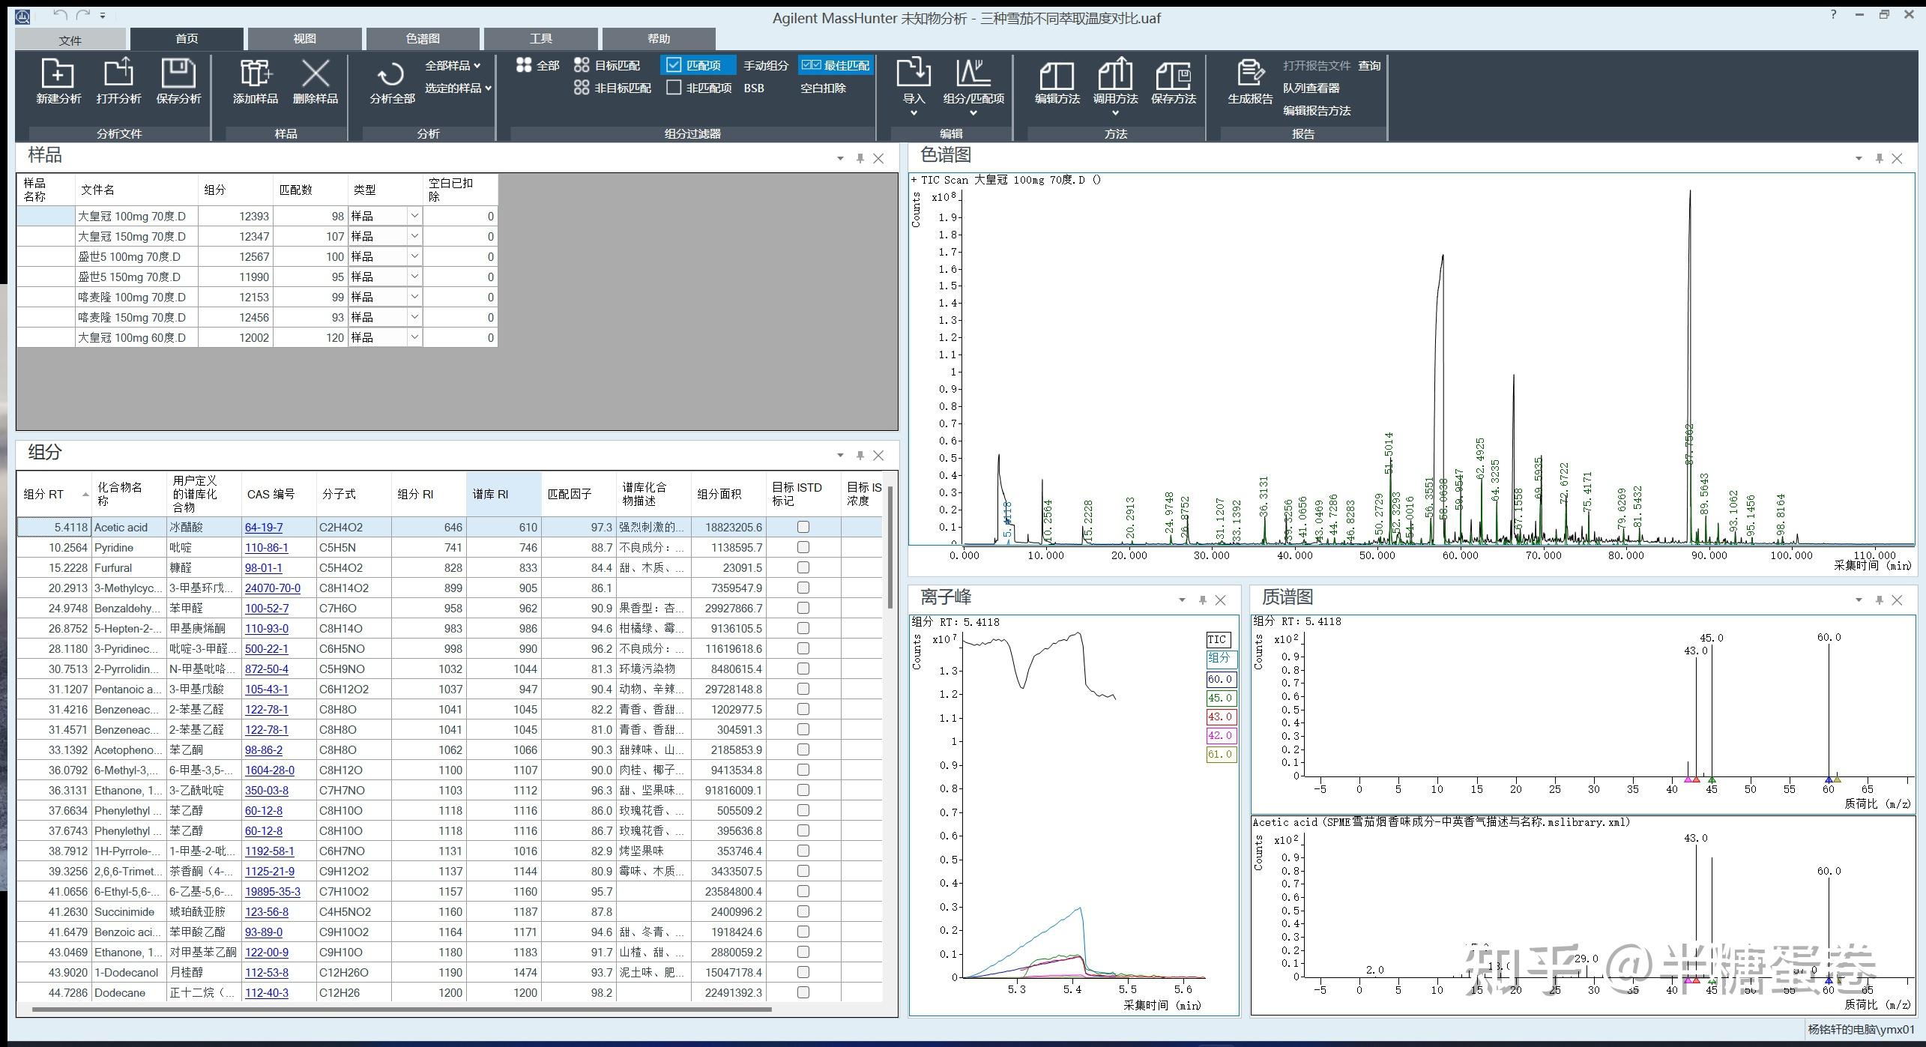Toggle the 匹配项 (Matched) checkbox filter
Image resolution: width=1926 pixels, height=1047 pixels.
click(x=674, y=65)
